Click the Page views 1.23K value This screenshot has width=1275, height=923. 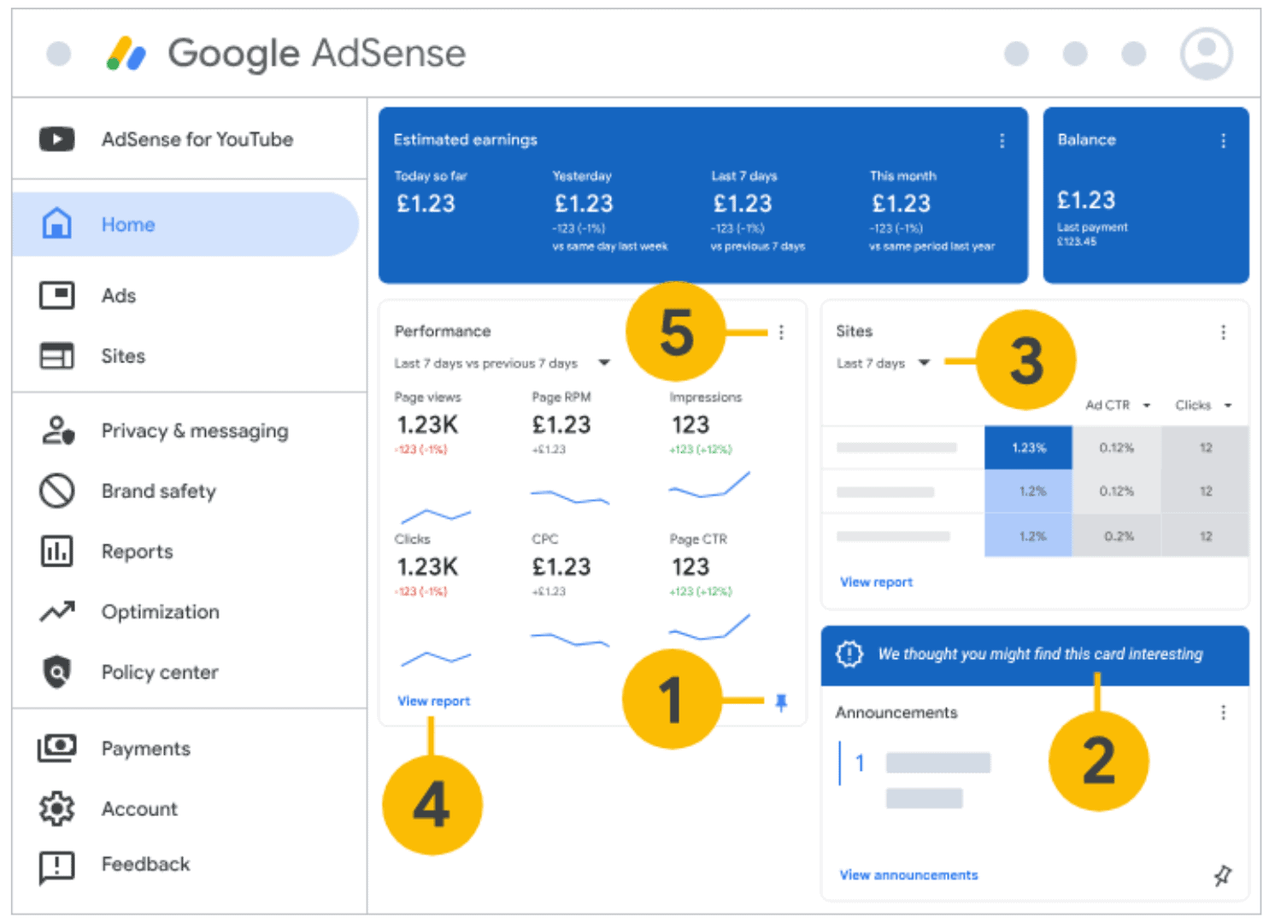point(427,425)
